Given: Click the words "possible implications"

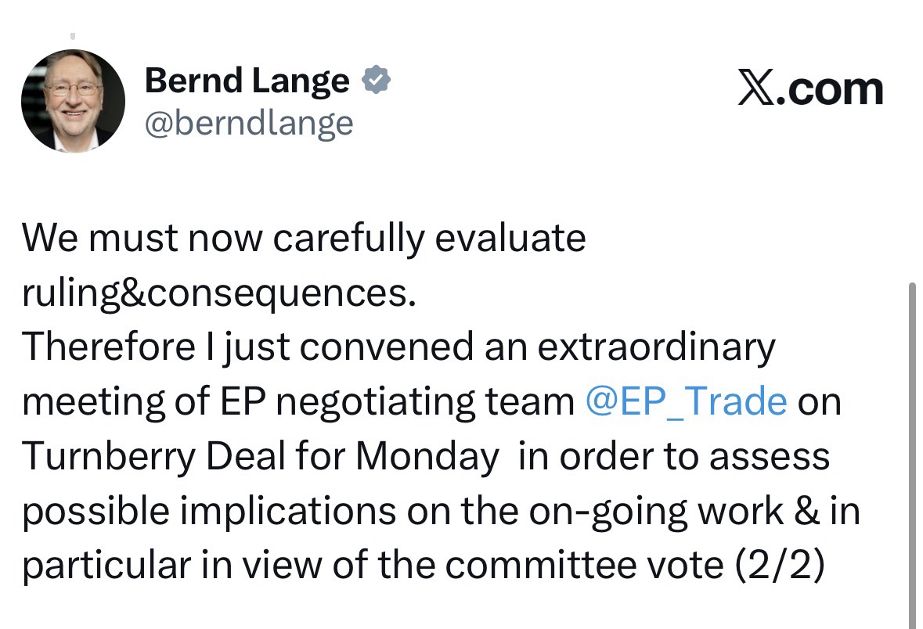Looking at the screenshot, I should point(209,511).
